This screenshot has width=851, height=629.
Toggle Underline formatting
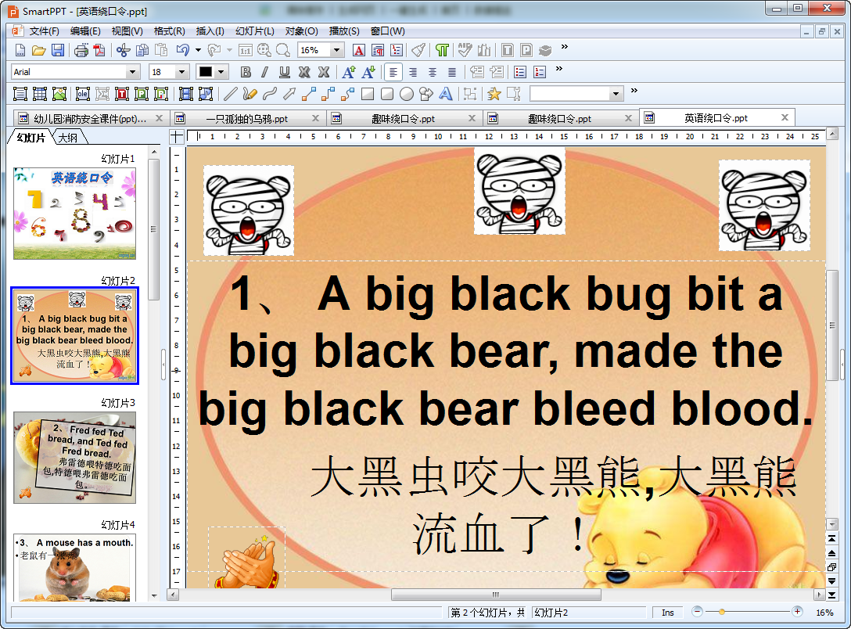pyautogui.click(x=285, y=72)
